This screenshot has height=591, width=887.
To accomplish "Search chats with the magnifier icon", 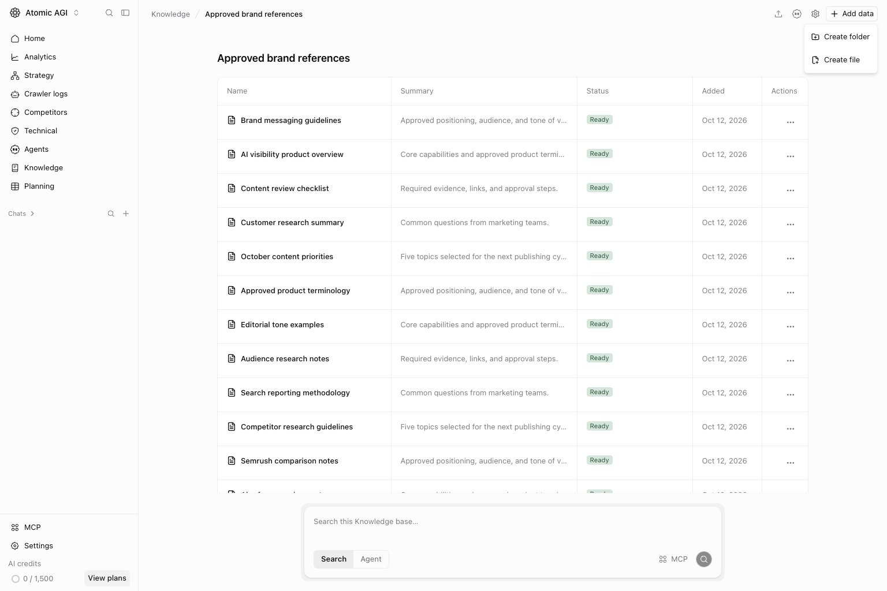I will [111, 214].
